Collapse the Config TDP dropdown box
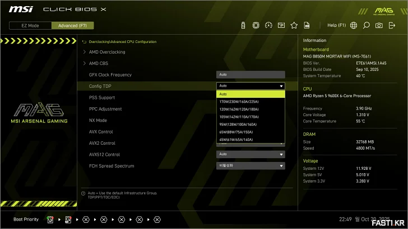Image resolution: width=408 pixels, height=229 pixels. pyautogui.click(x=251, y=86)
